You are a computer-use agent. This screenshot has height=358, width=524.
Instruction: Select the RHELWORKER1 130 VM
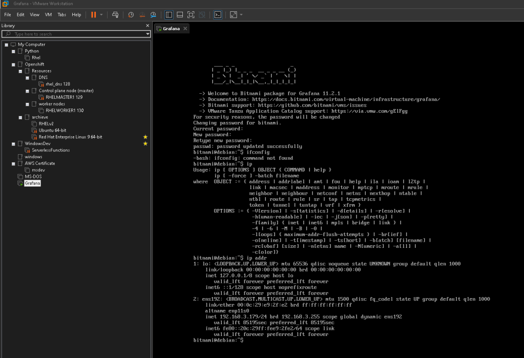click(65, 111)
